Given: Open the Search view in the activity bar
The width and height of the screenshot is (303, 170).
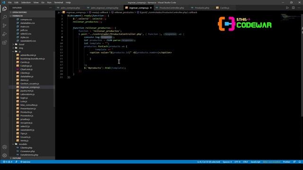Looking at the screenshot, I should click(x=4, y=17).
